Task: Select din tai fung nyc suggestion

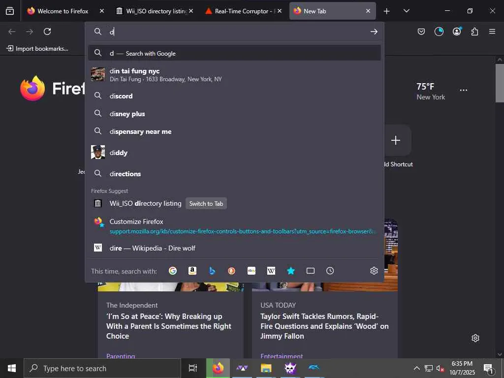Action: coord(234,75)
